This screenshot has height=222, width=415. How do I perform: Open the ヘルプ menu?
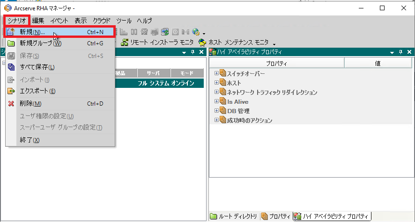tap(144, 21)
